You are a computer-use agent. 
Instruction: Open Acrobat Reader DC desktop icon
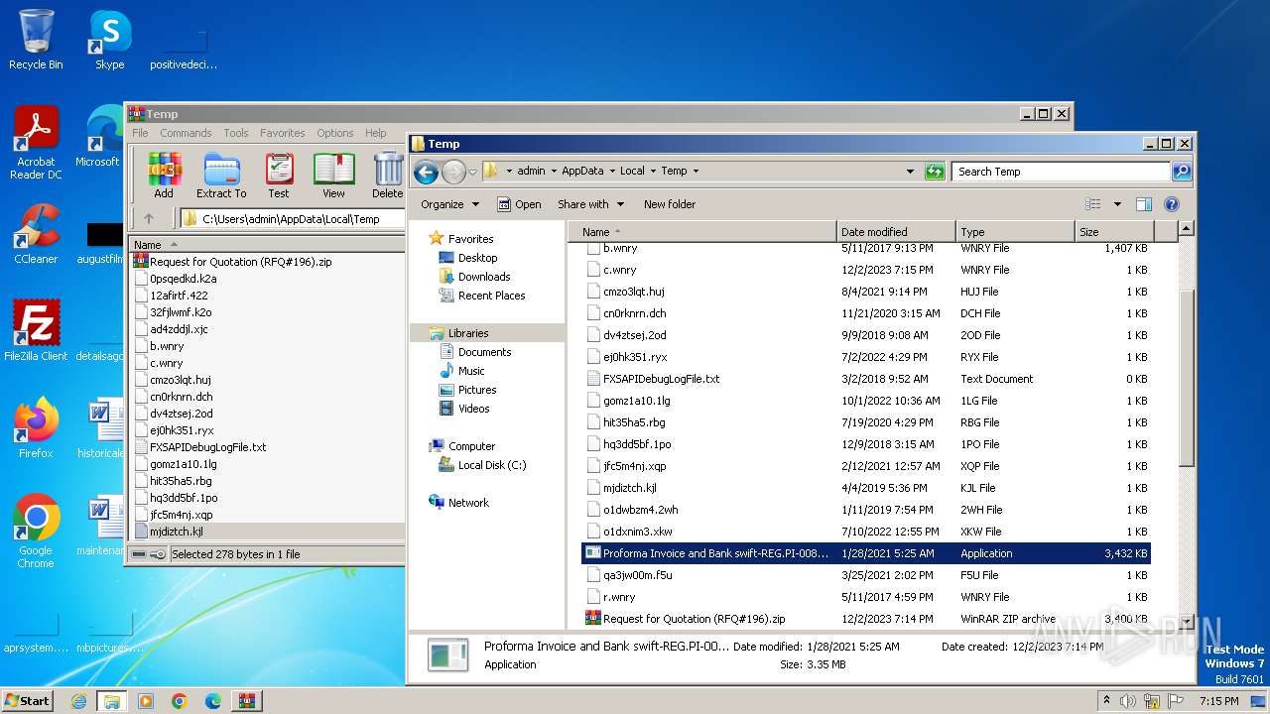tap(36, 143)
